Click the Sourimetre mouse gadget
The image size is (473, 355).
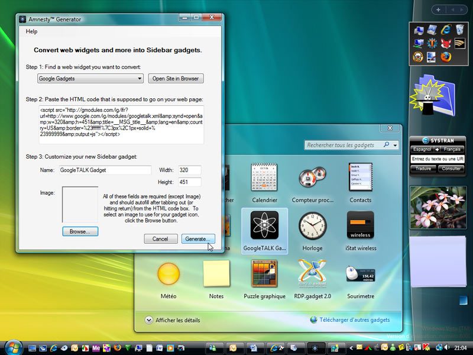[x=360, y=274]
